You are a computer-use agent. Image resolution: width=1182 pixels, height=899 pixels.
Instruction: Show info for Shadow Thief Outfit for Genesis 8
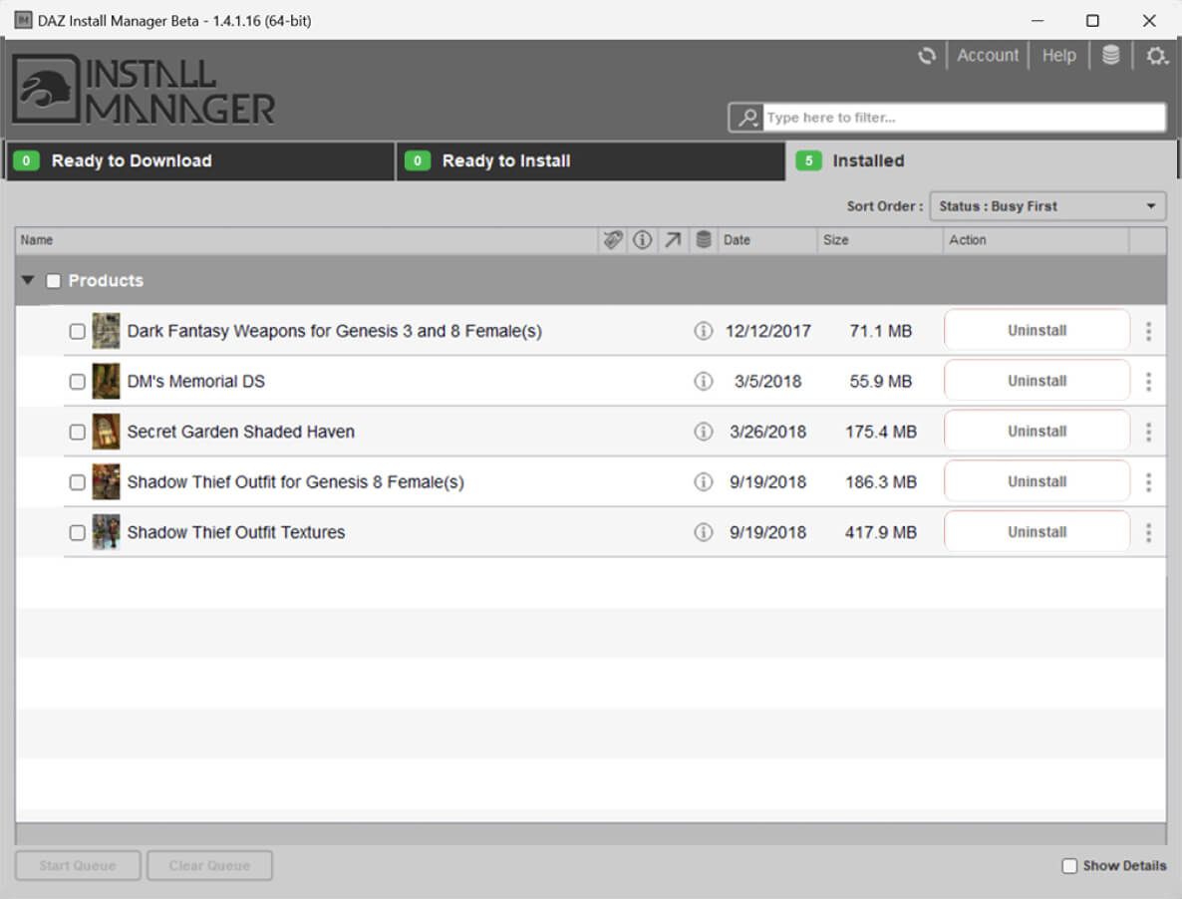(x=703, y=482)
